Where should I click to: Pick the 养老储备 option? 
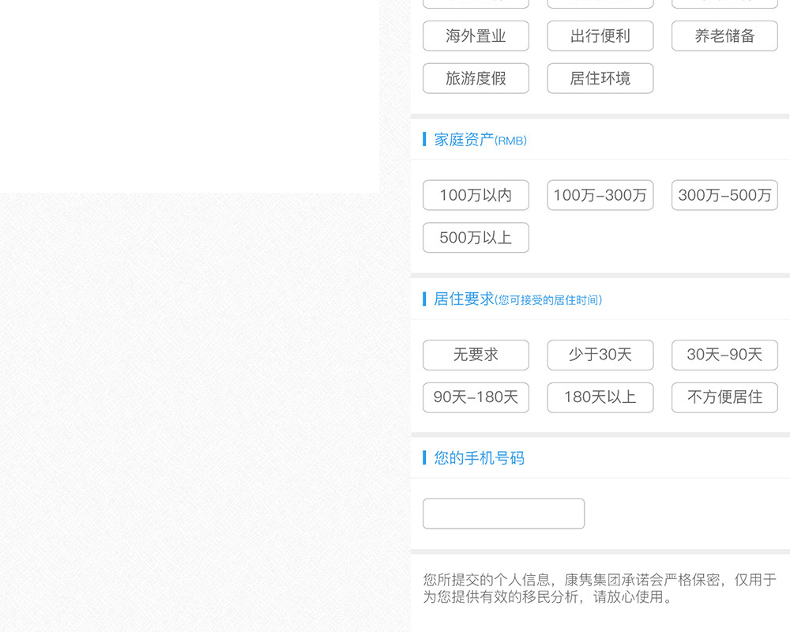coord(724,36)
